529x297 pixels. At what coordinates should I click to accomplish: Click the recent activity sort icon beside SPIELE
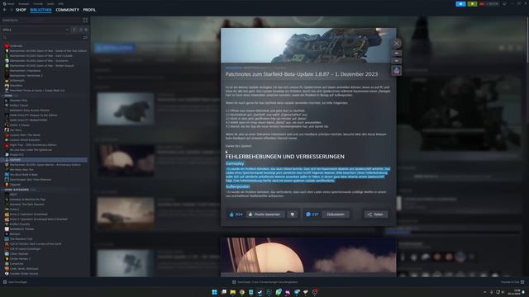(x=74, y=30)
